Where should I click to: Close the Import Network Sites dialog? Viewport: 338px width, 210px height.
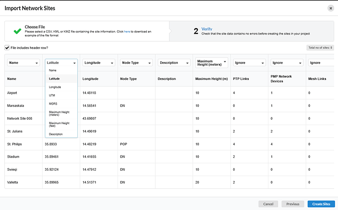(330, 8)
